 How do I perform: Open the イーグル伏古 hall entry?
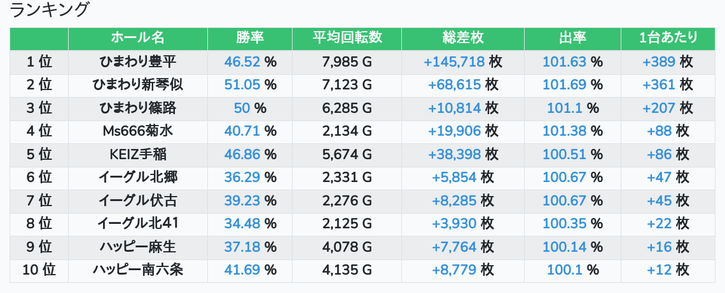[138, 200]
